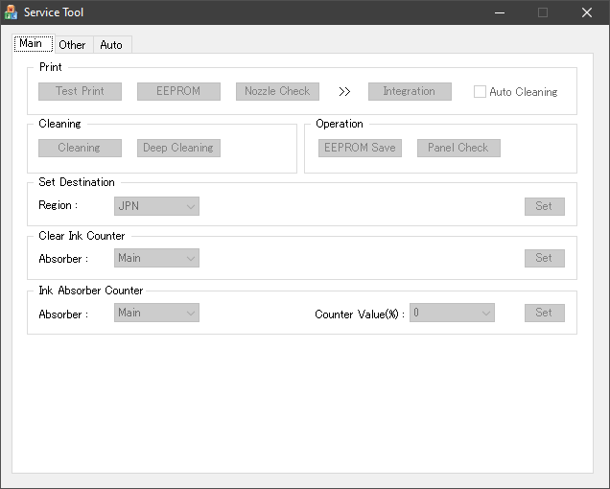Close the Service Tool window
Viewport: 610px width, 489px height.
(x=587, y=12)
